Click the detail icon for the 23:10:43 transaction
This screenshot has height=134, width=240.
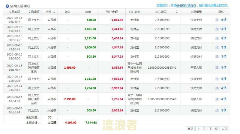[x=217, y=47]
